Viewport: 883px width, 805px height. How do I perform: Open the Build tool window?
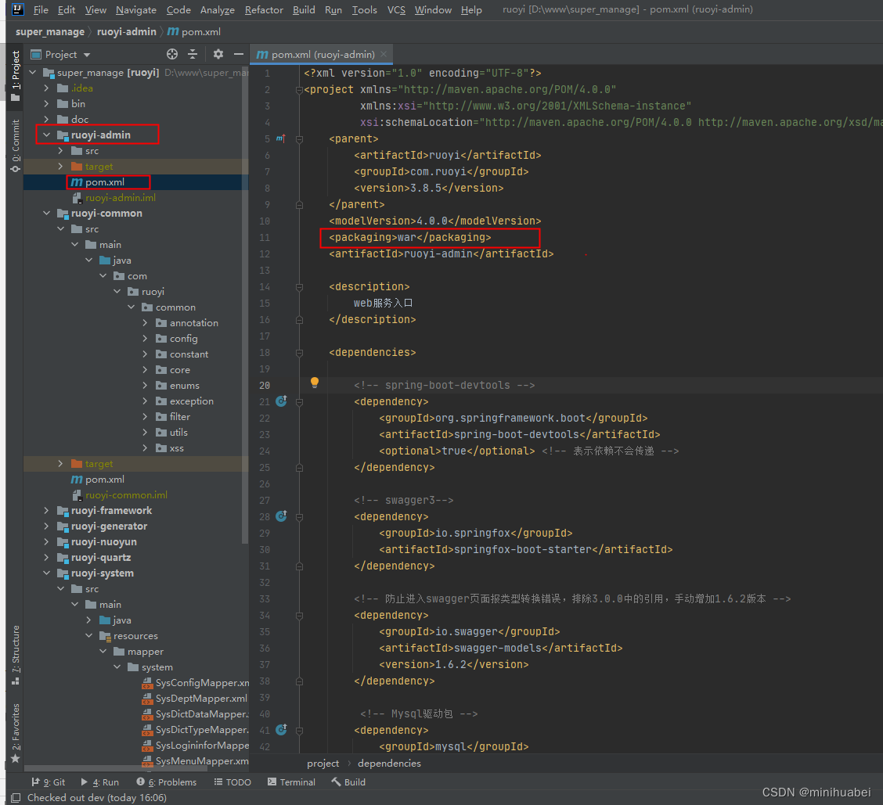click(348, 782)
